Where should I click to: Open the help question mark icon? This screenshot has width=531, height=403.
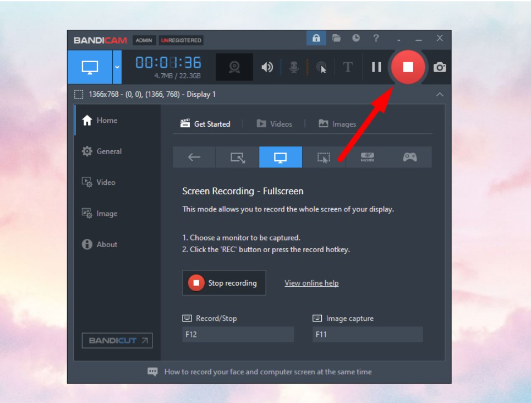[x=376, y=38]
